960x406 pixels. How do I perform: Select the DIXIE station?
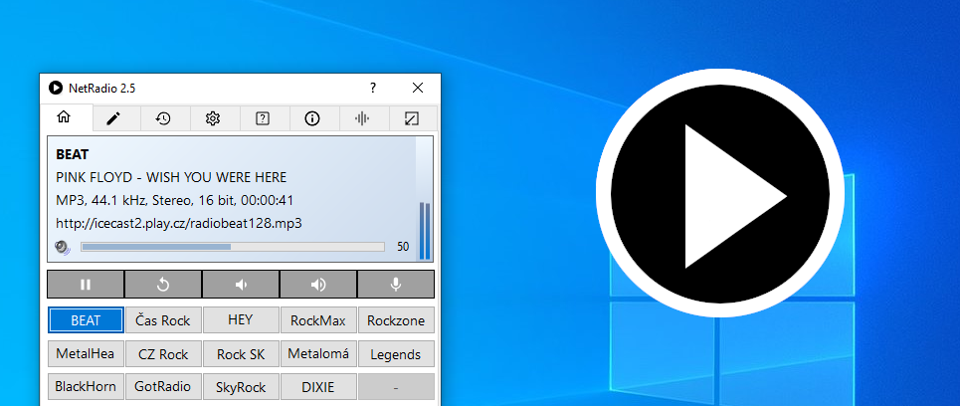[318, 387]
